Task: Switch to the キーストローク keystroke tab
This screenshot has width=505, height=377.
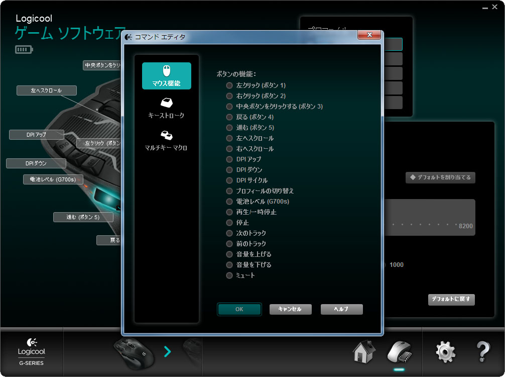Action: coord(166,109)
